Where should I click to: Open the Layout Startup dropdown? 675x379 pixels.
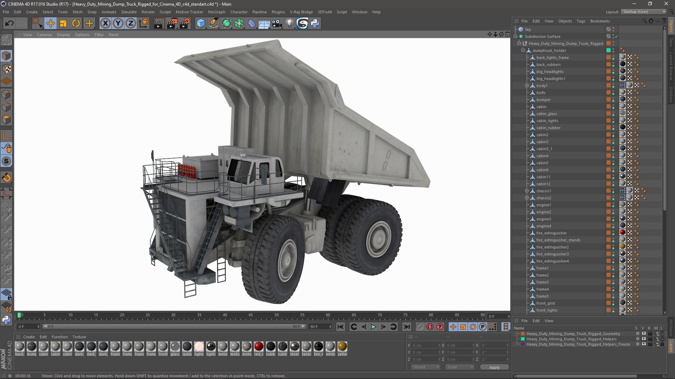644,12
